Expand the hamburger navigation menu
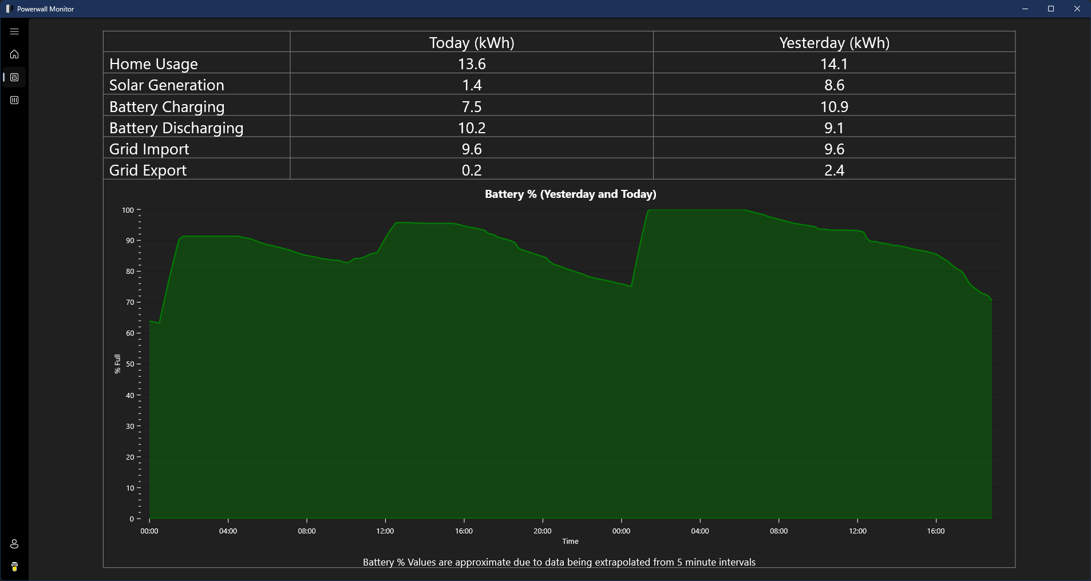The height and width of the screenshot is (581, 1091). tap(14, 31)
